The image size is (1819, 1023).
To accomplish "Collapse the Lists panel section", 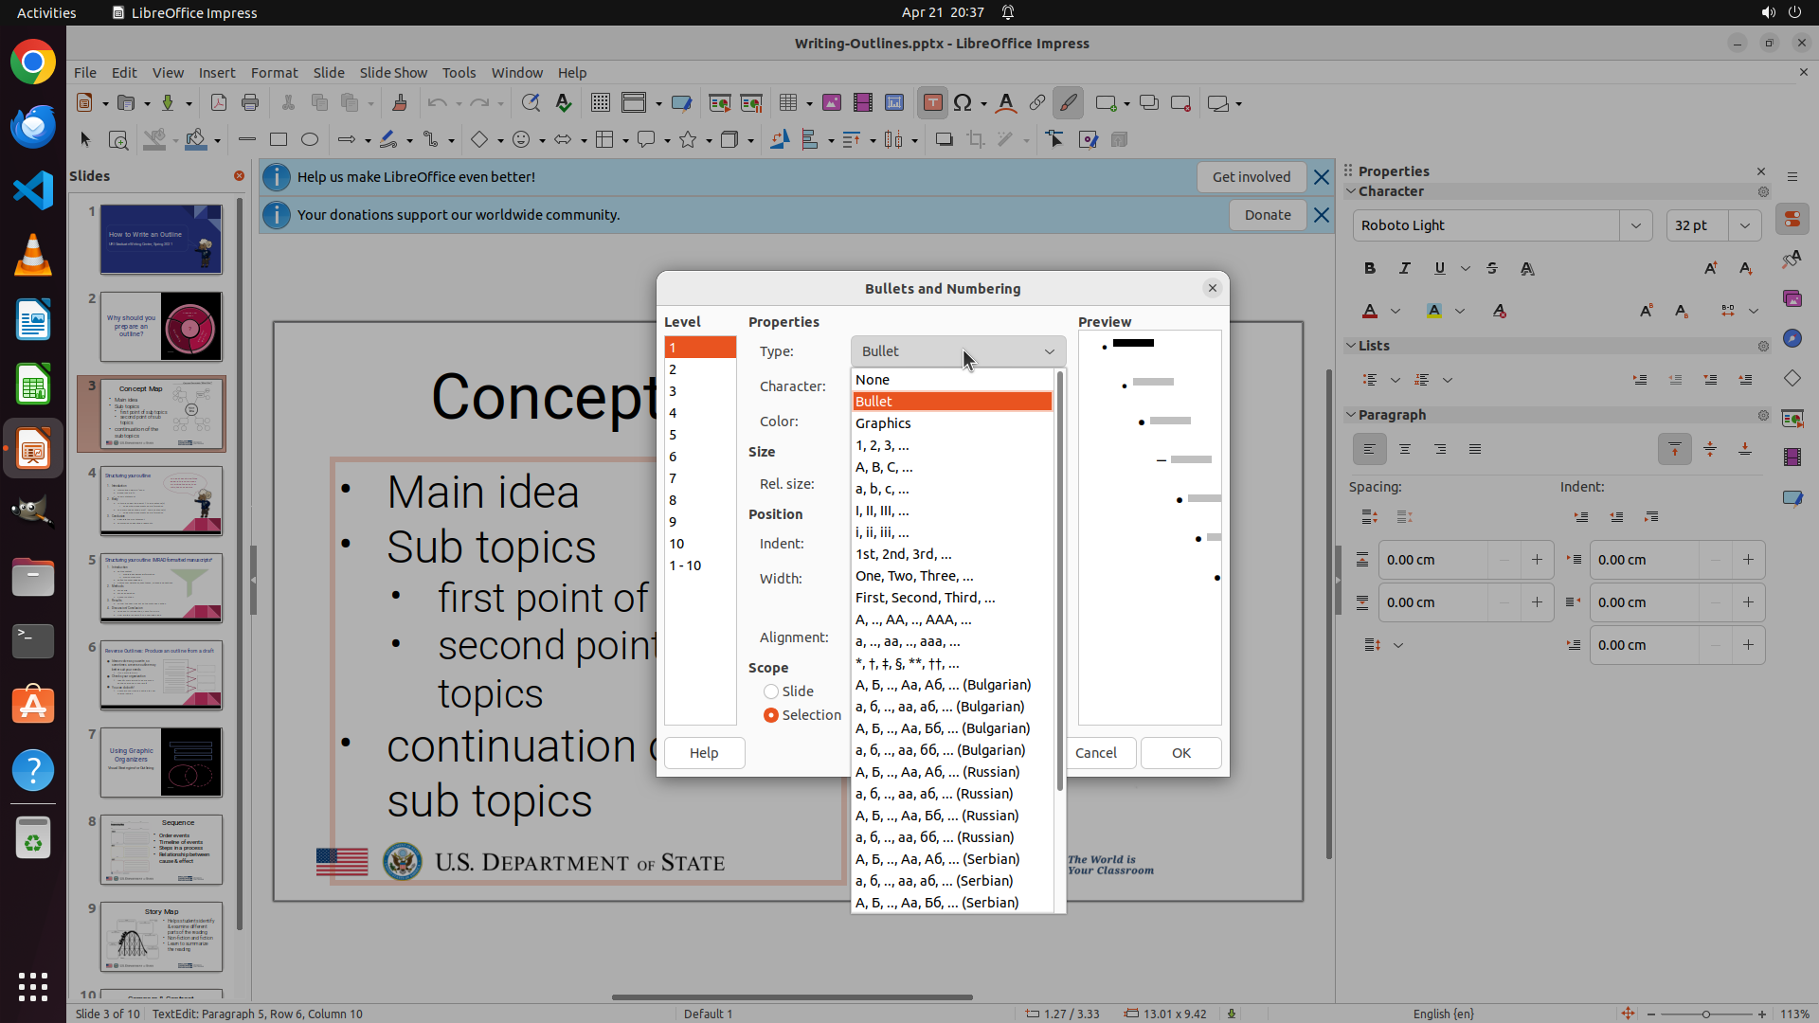I will tap(1352, 346).
